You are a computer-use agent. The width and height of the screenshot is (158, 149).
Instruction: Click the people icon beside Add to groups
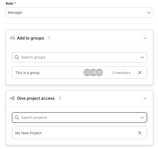click(12, 38)
